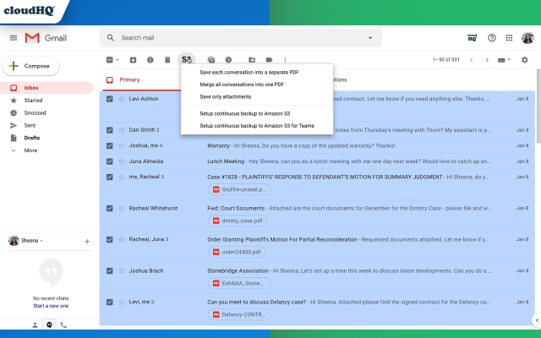The height and width of the screenshot is (338, 541).
Task: Open the More options three-dot menu
Action: [285, 60]
